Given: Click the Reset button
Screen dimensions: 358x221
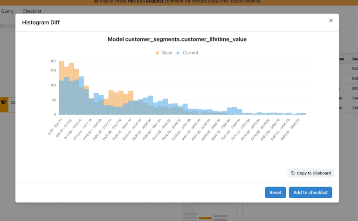Looking at the screenshot, I should [x=275, y=193].
